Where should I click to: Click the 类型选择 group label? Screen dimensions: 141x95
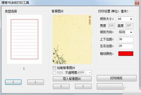click(11, 11)
